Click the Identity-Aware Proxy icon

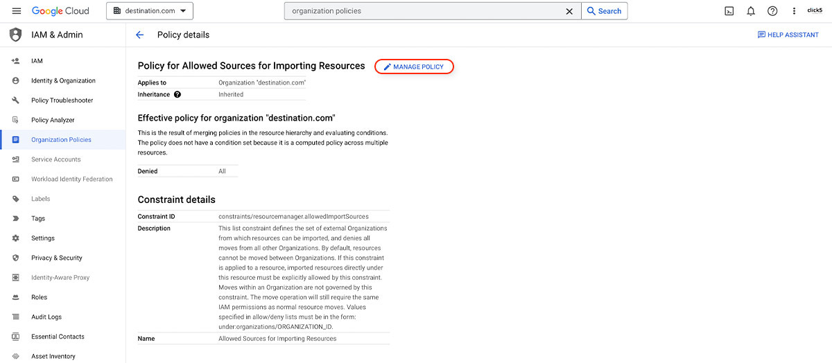click(x=15, y=277)
